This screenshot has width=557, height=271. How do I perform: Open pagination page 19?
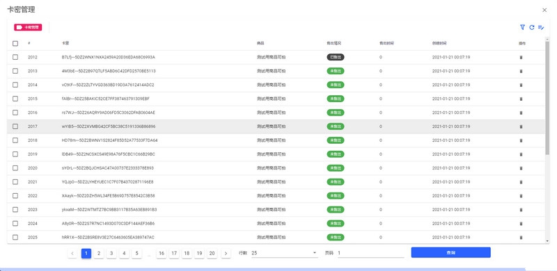click(x=200, y=253)
